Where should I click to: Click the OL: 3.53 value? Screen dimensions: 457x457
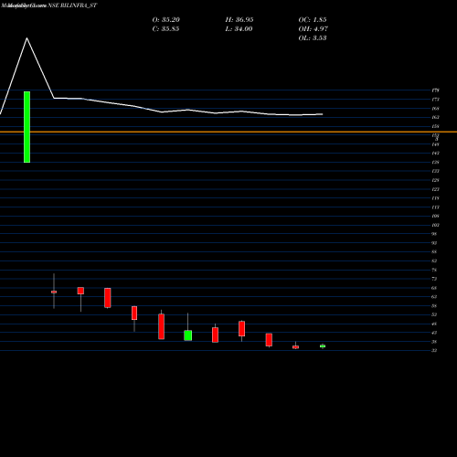[313, 38]
